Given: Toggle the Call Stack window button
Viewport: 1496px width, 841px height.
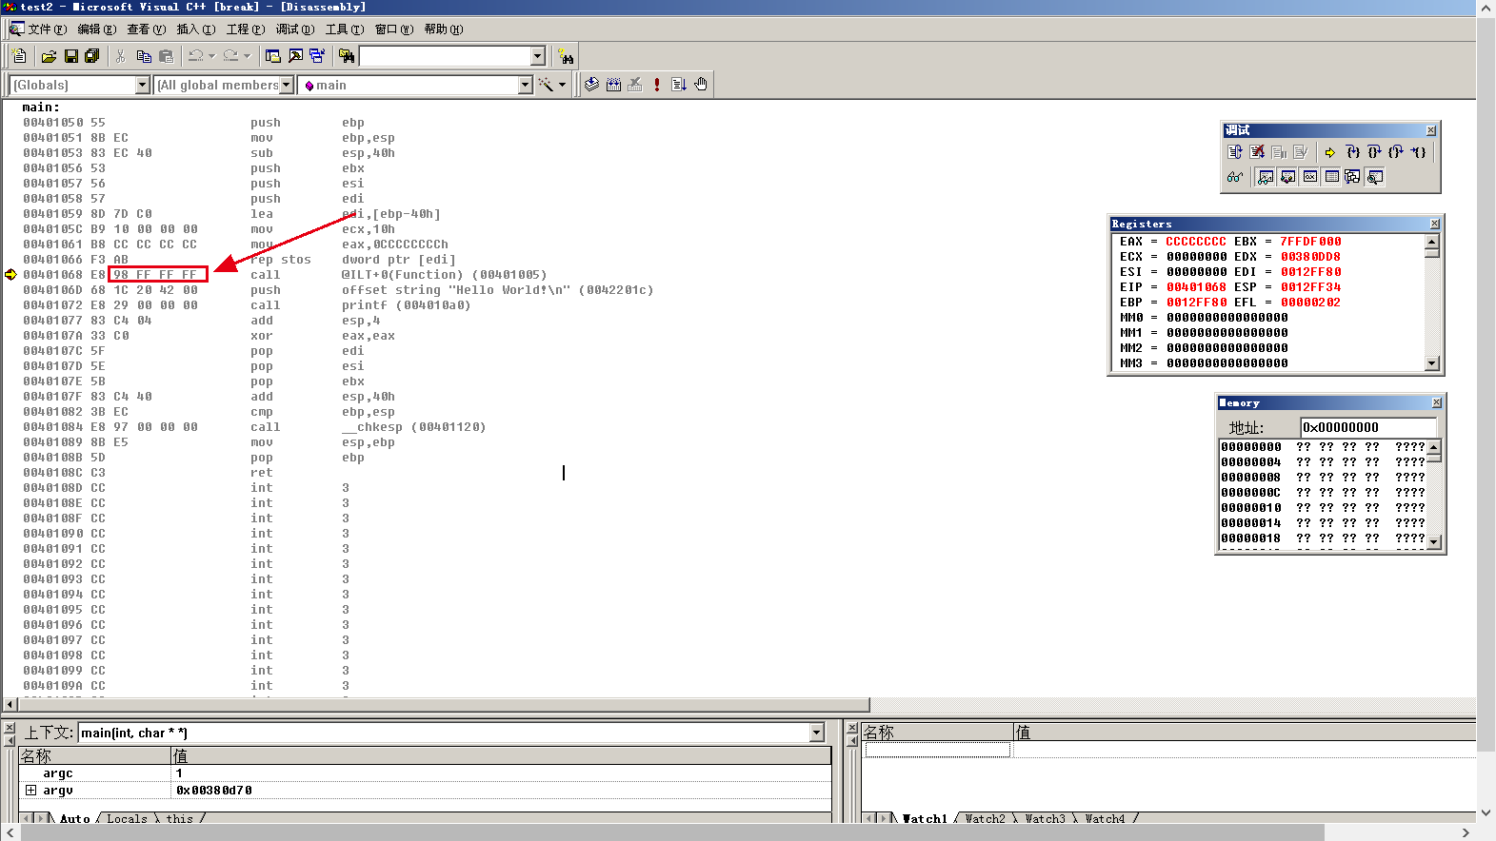Looking at the screenshot, I should click(x=1352, y=177).
